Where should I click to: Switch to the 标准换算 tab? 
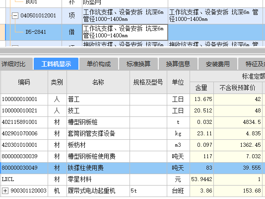[138, 64]
